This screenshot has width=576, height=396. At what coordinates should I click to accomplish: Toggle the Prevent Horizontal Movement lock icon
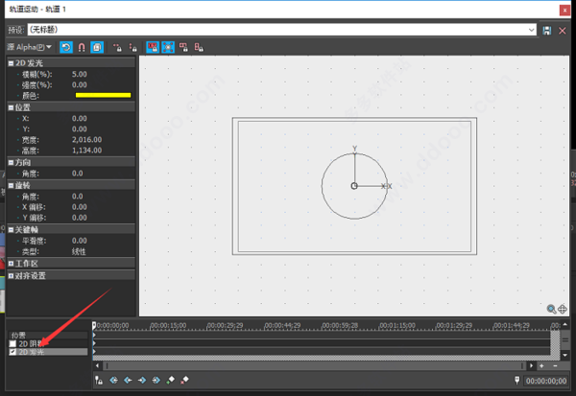tap(117, 47)
